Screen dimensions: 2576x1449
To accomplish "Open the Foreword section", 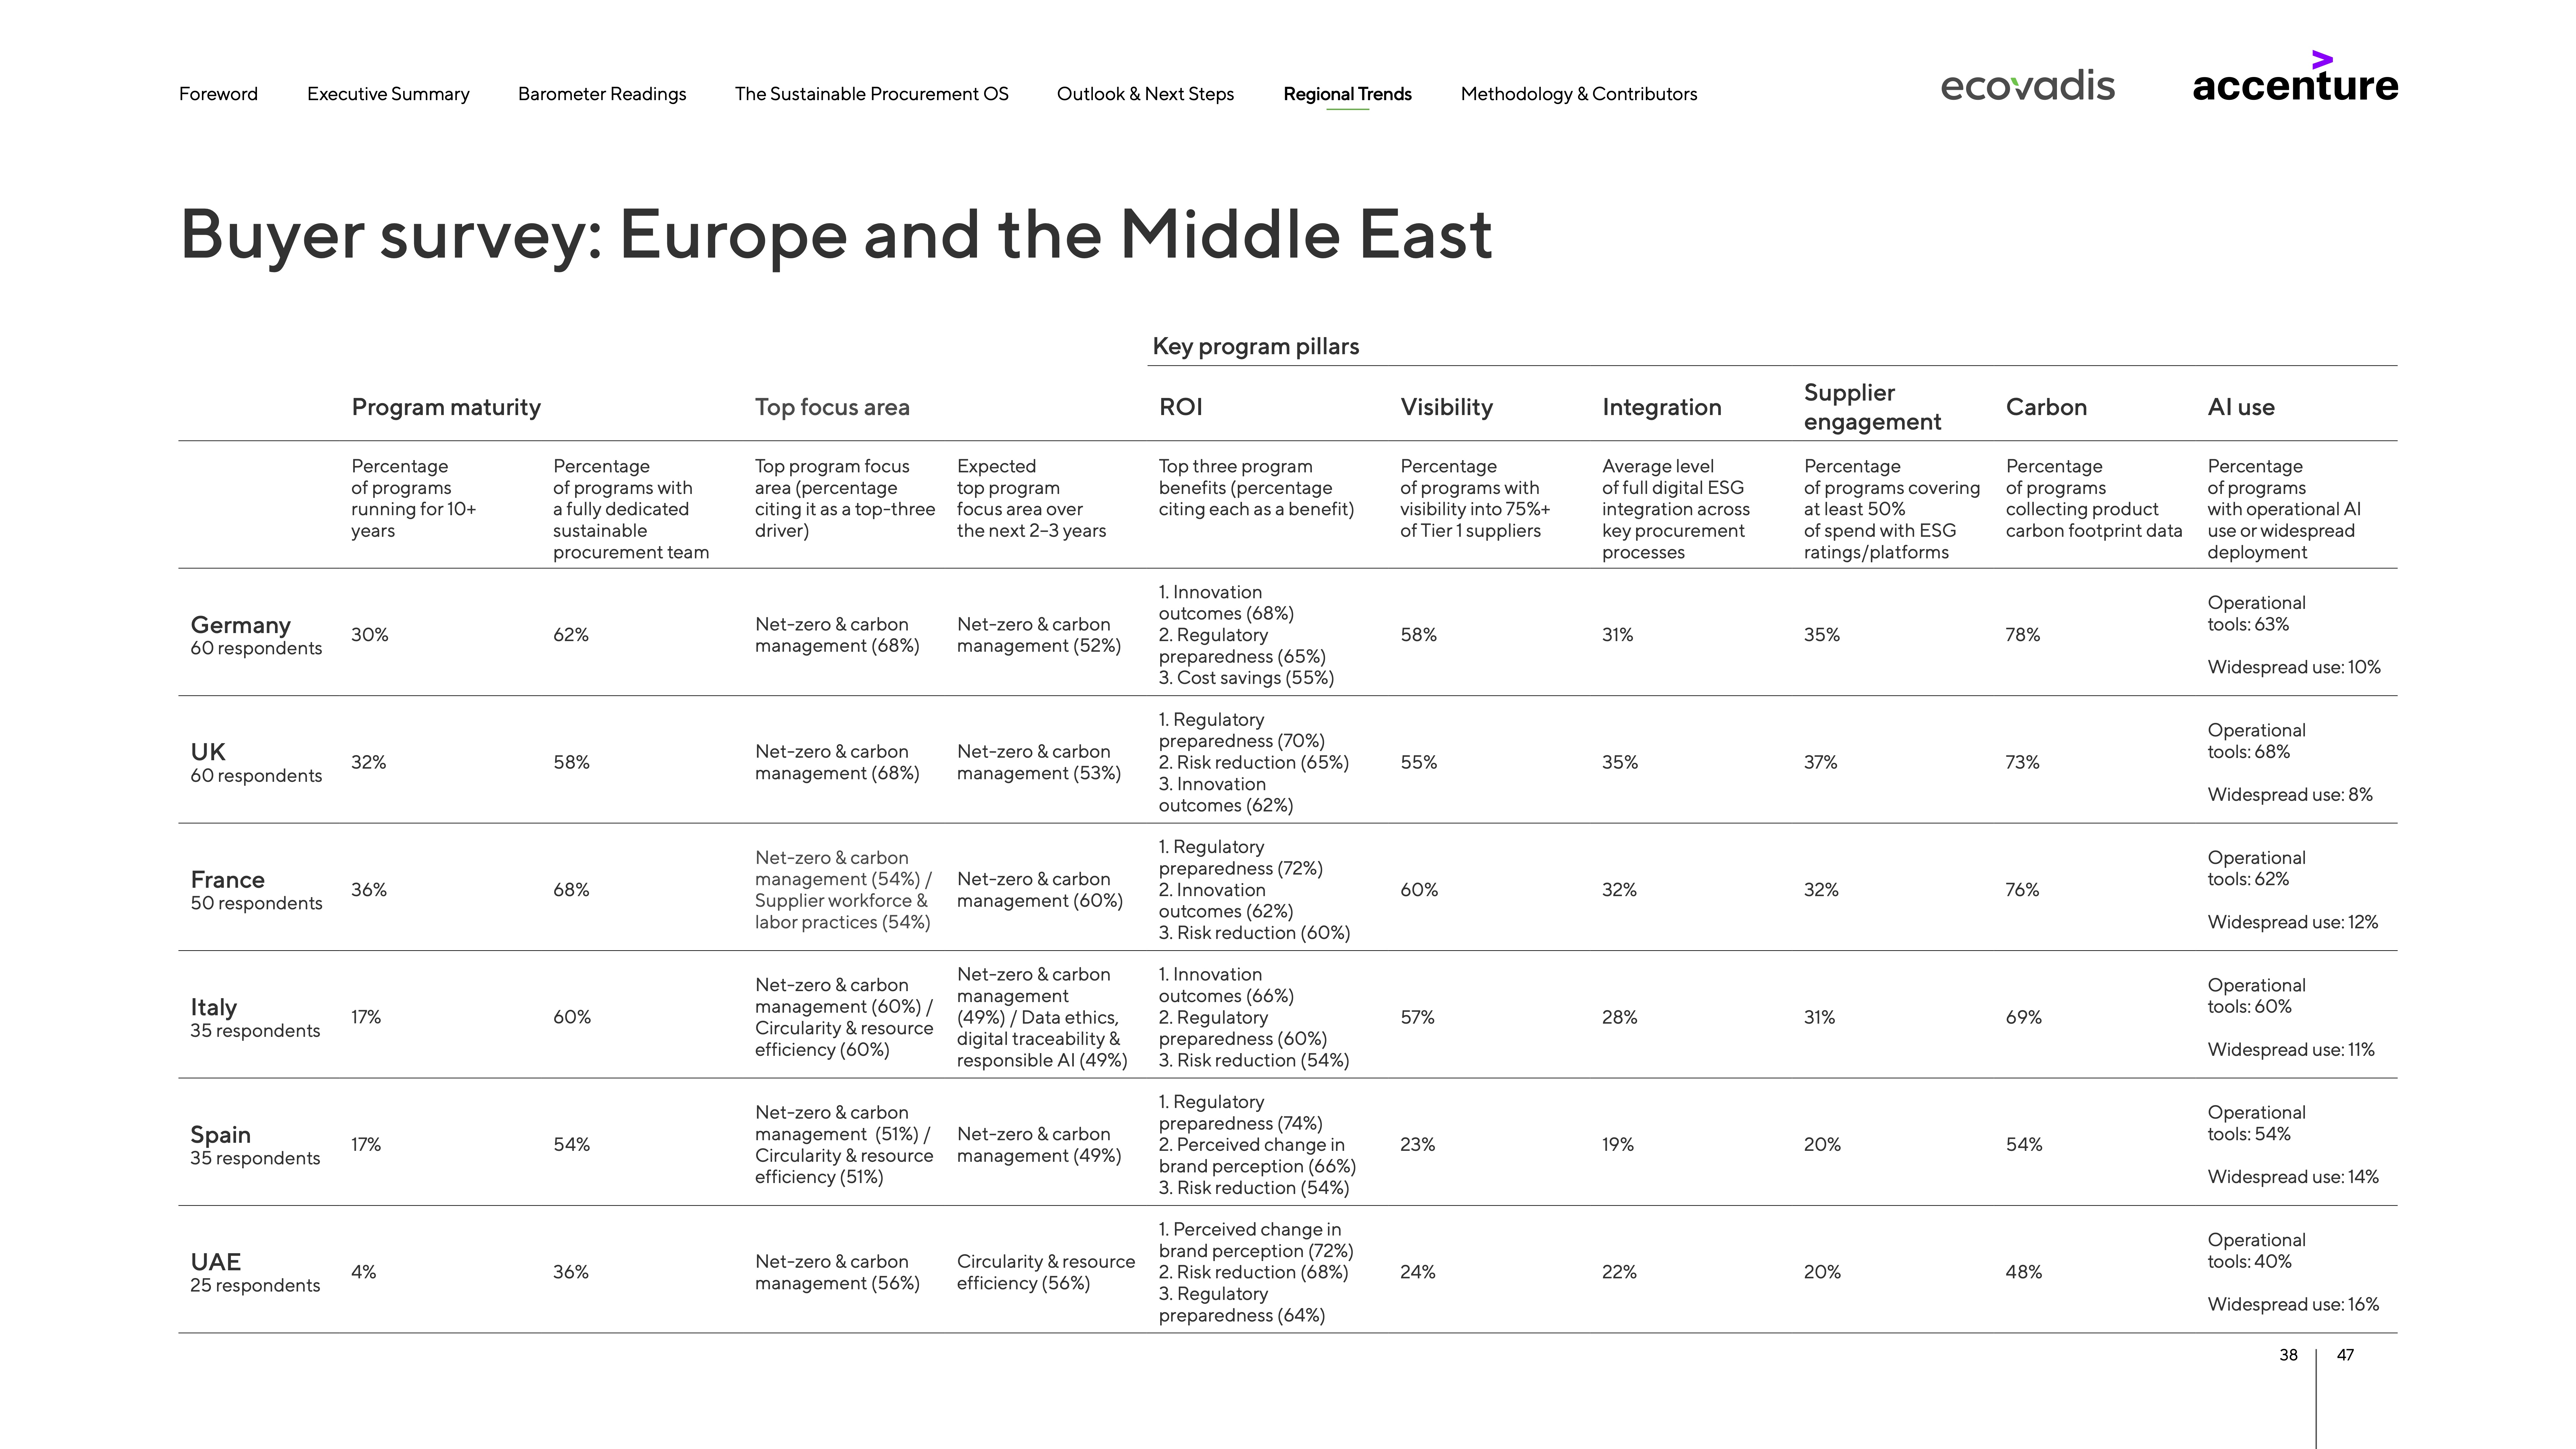I will 218,94.
